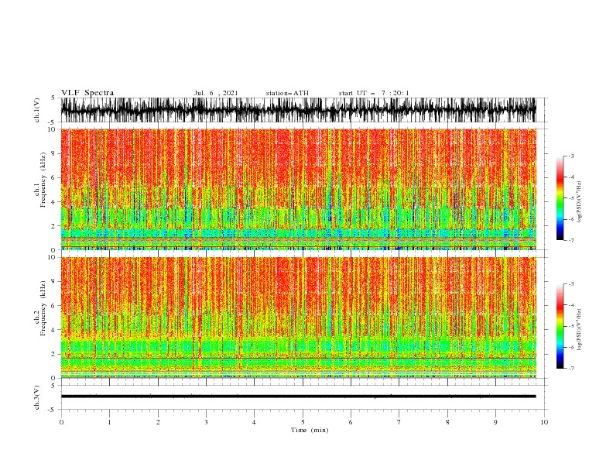Click the "-3" tick on ch.1 color scale
This screenshot has width=613, height=474.
pos(570,156)
